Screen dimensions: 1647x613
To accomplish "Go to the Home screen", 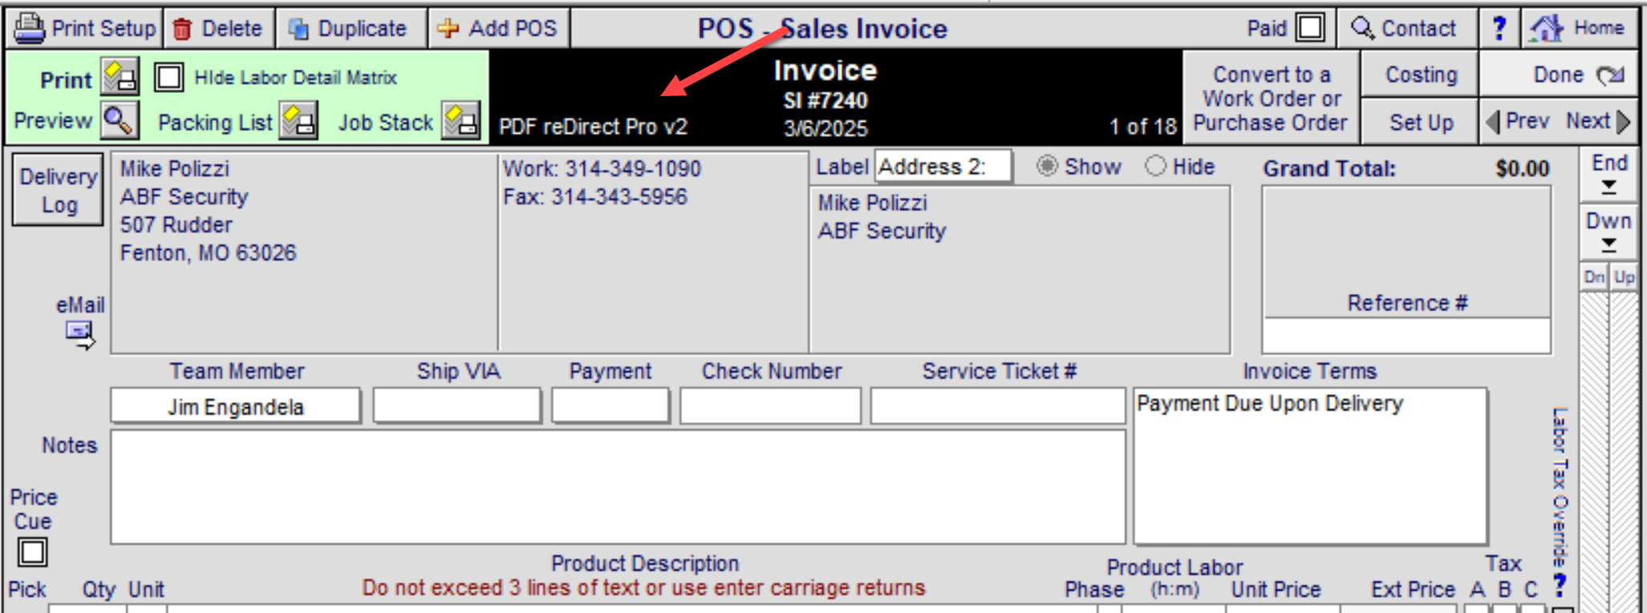I will point(1578,29).
